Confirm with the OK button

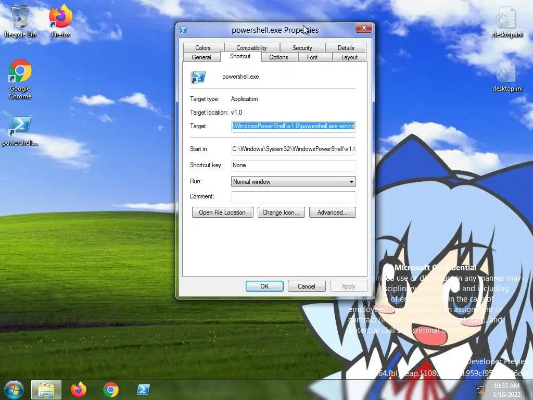(264, 286)
